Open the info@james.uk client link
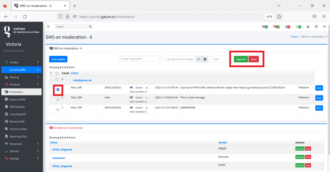 82,80
